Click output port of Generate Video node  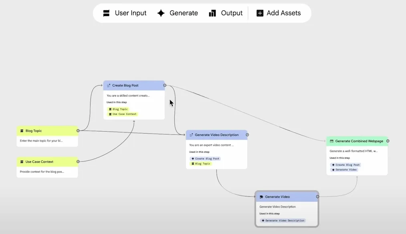pyautogui.click(x=317, y=196)
